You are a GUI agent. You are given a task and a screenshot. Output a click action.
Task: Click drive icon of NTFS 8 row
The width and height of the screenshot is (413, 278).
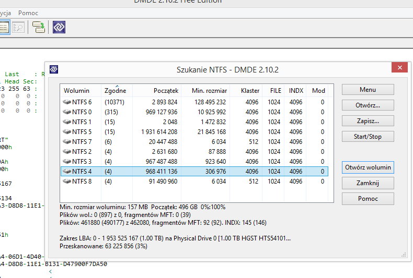pos(67,181)
